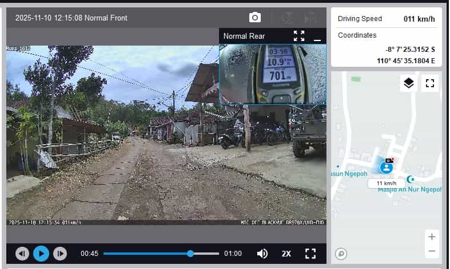Click the vehicle marker on the map
This screenshot has width=450, height=269.
pos(387,167)
